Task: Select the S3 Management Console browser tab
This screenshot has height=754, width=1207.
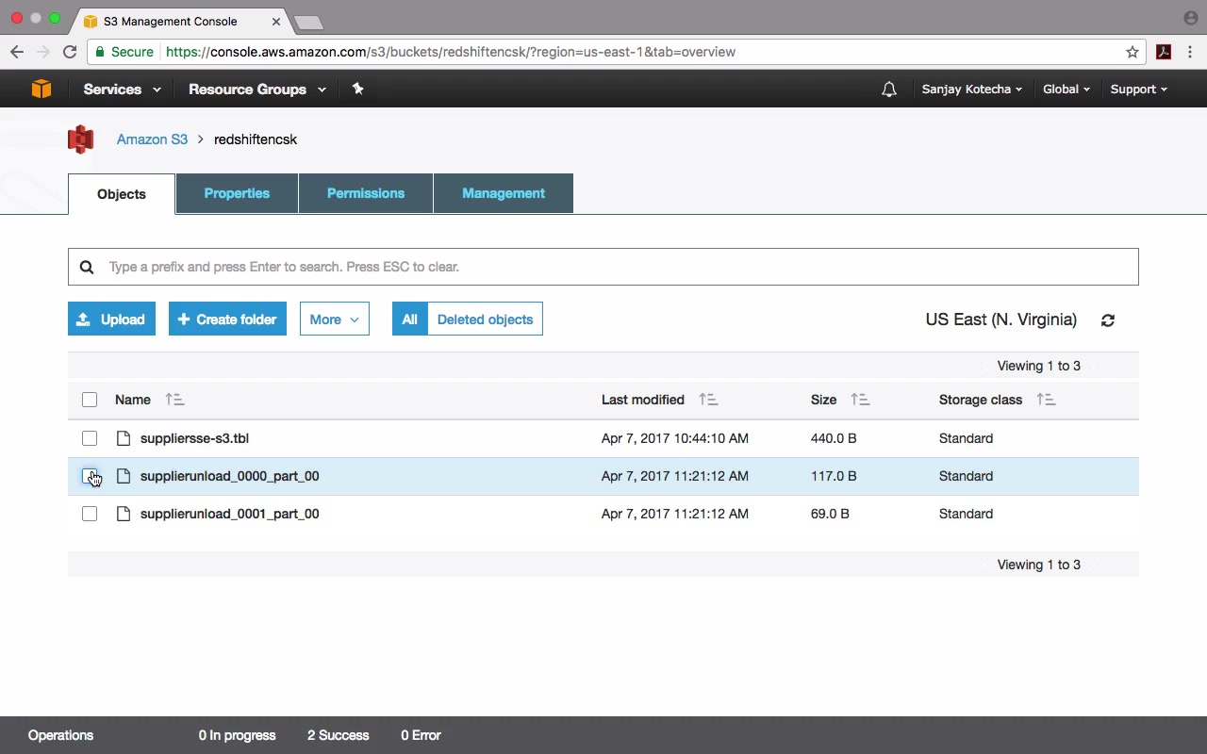Action: (179, 21)
